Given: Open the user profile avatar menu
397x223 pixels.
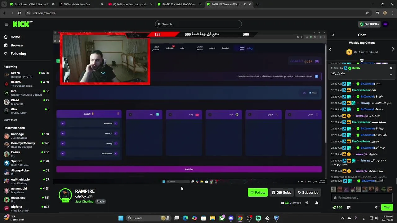Looking at the screenshot, I should 385,24.
